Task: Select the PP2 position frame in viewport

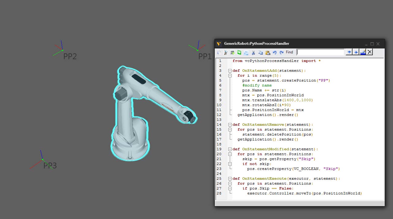Action: (x=62, y=50)
